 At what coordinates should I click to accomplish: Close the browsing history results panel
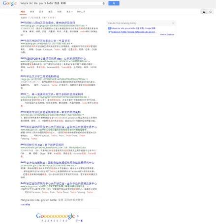point(173,23)
